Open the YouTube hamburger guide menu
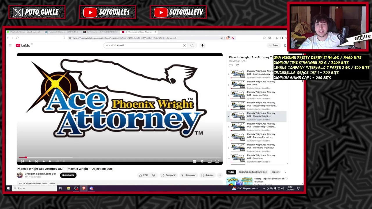 click(10, 45)
